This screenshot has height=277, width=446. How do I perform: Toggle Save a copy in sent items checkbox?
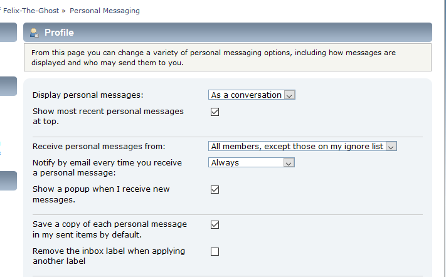pos(215,225)
